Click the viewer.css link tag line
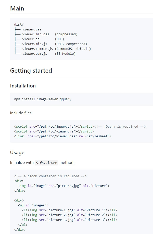 pyautogui.click(x=63, y=136)
